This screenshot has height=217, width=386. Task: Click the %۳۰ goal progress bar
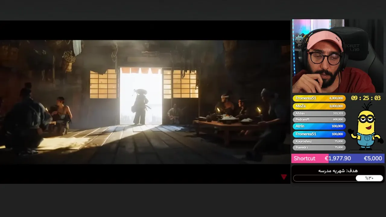[x=338, y=178]
